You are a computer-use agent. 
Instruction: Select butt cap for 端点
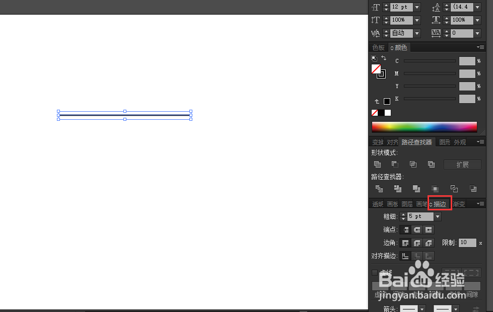[405, 229]
